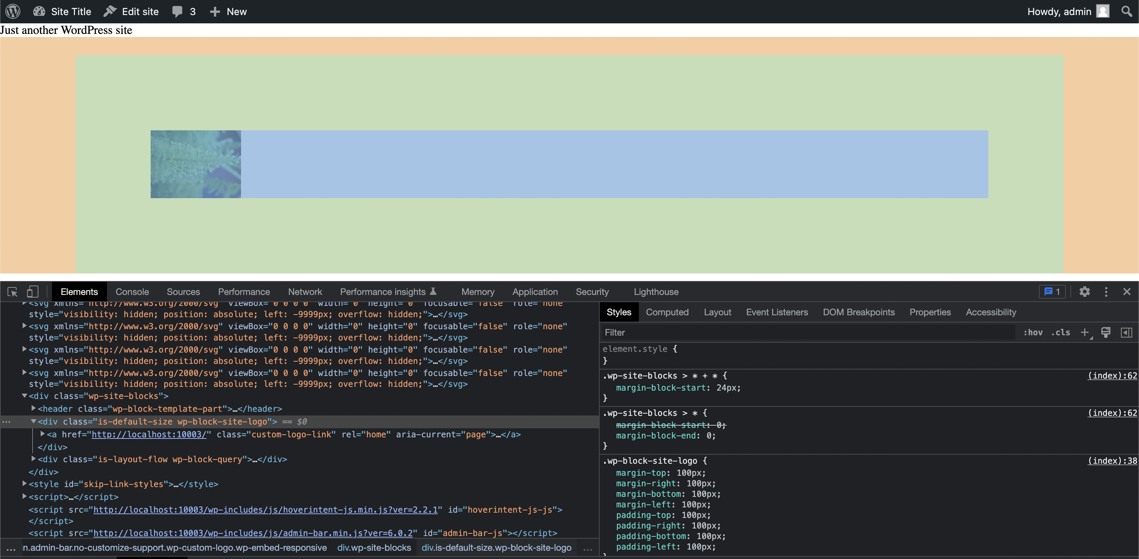
Task: Switch to the Elements tab
Action: point(79,292)
